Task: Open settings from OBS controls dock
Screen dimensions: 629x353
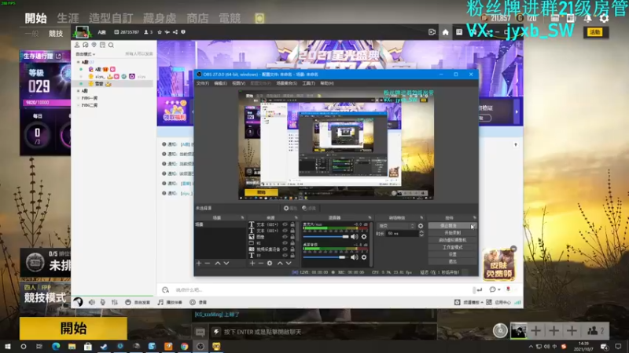Action: (x=452, y=254)
